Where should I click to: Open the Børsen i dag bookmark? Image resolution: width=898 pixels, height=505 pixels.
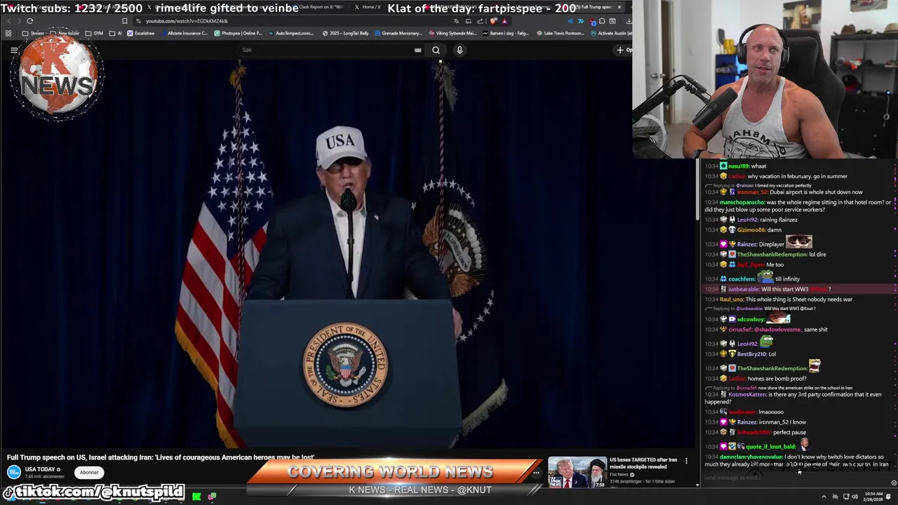tap(506, 33)
